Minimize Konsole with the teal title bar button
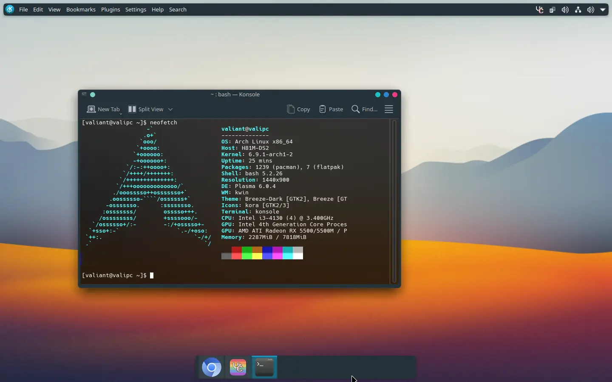 (378, 95)
